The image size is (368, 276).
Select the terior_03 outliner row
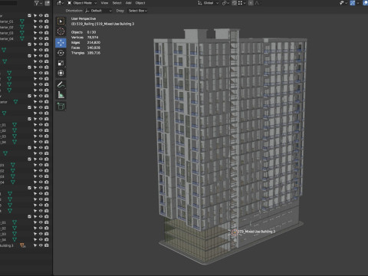coord(25,33)
